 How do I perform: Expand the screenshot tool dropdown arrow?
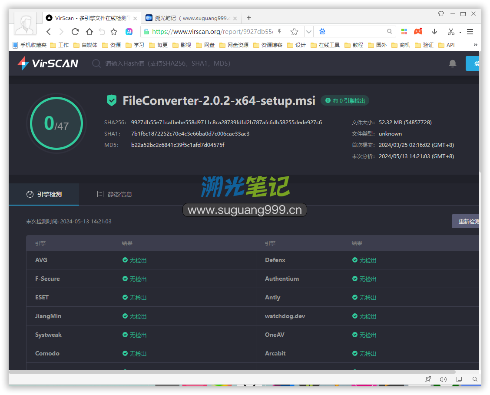[x=460, y=32]
